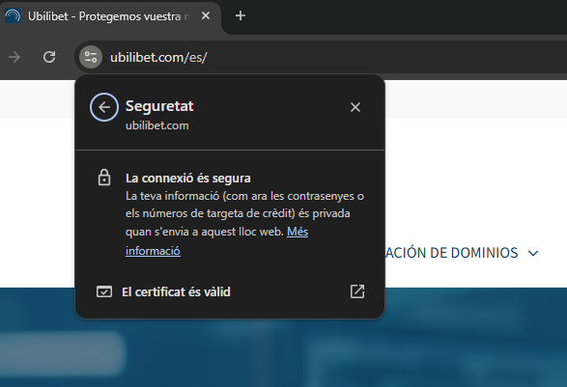
Task: Open certificate details via external link icon
Action: 357,291
